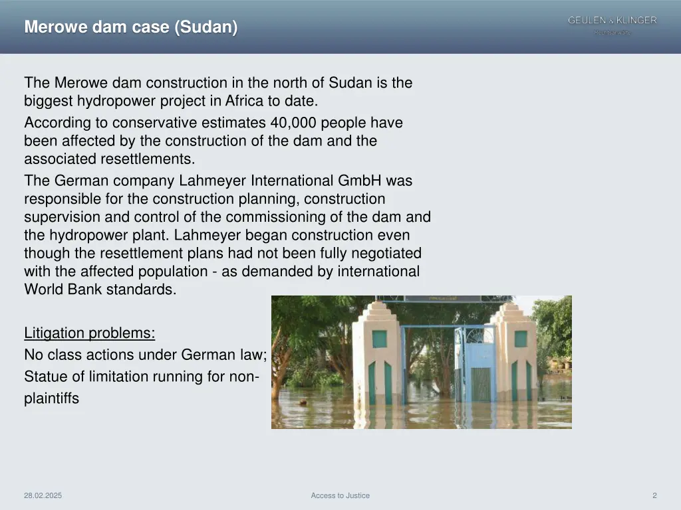681x510 pixels.
Task: Click the line beginning 'associated resettlements.'
Action: pyautogui.click(x=109, y=159)
